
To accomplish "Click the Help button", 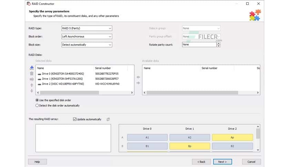I will (x=37, y=162).
